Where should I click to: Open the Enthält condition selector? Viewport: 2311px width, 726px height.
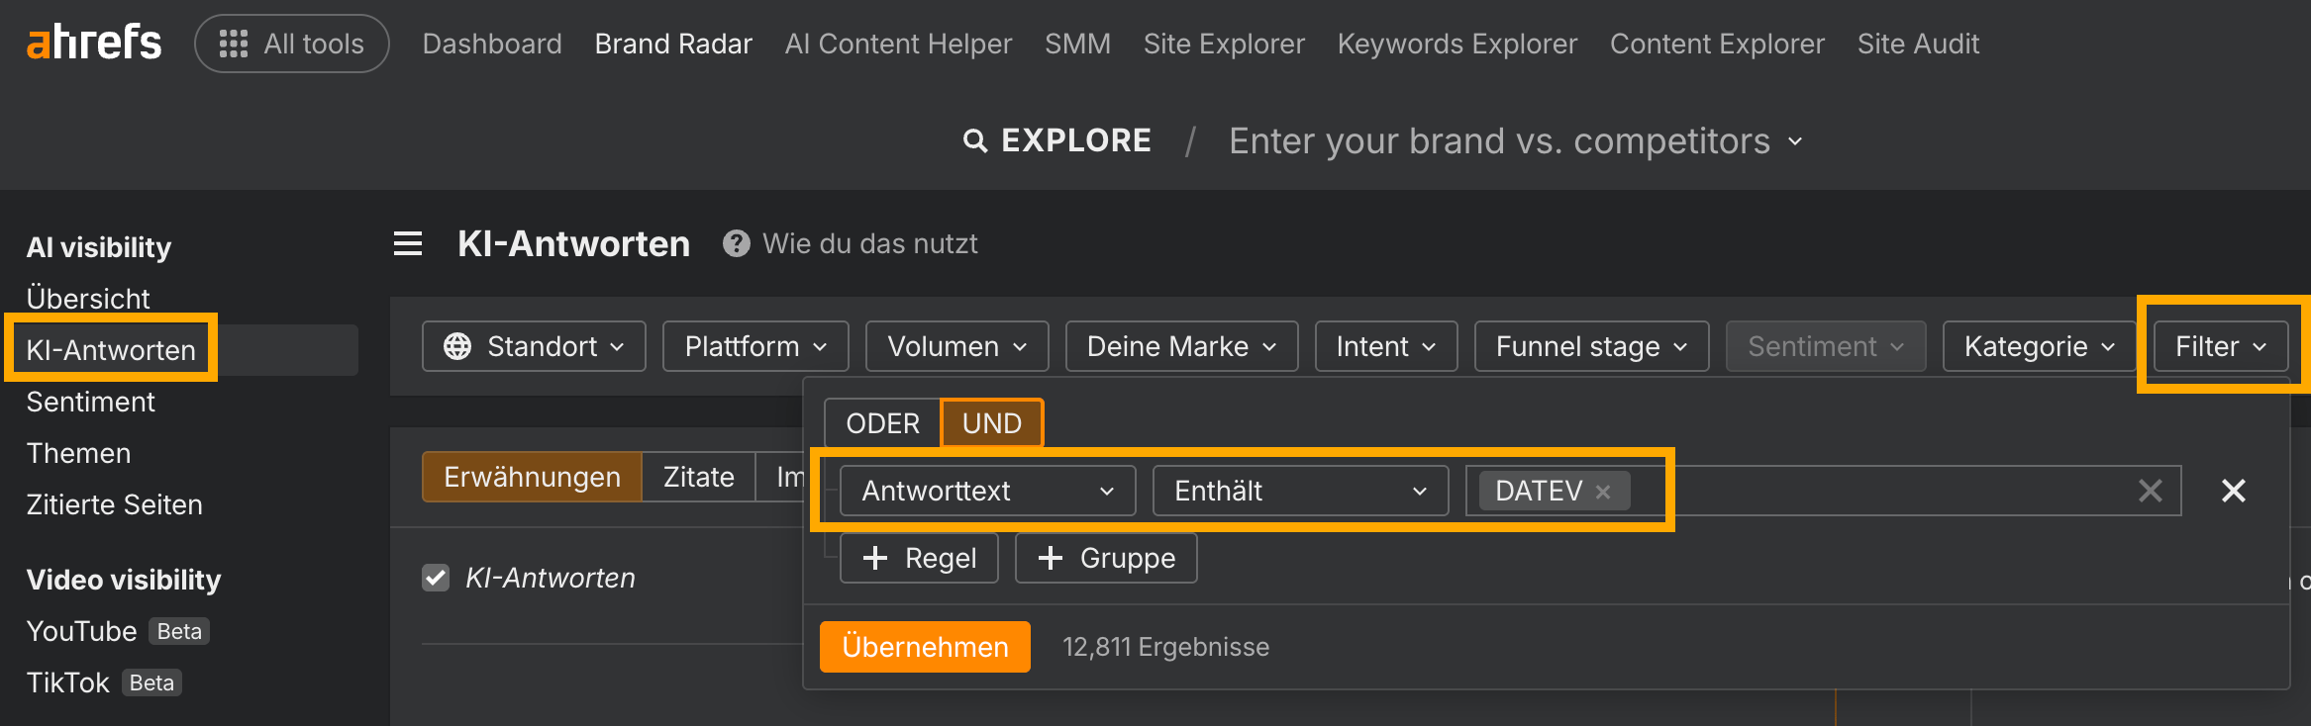coord(1300,491)
